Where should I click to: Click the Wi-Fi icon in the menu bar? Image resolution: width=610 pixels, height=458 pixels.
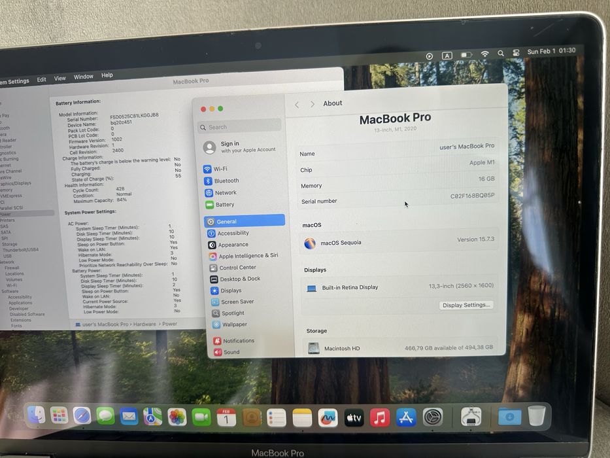(x=484, y=54)
